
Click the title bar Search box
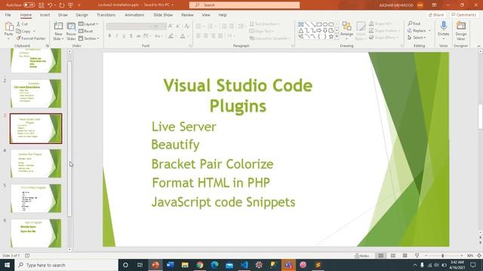245,5
